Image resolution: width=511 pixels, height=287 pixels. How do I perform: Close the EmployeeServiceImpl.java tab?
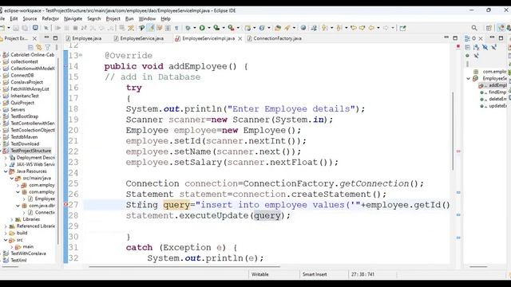240,38
